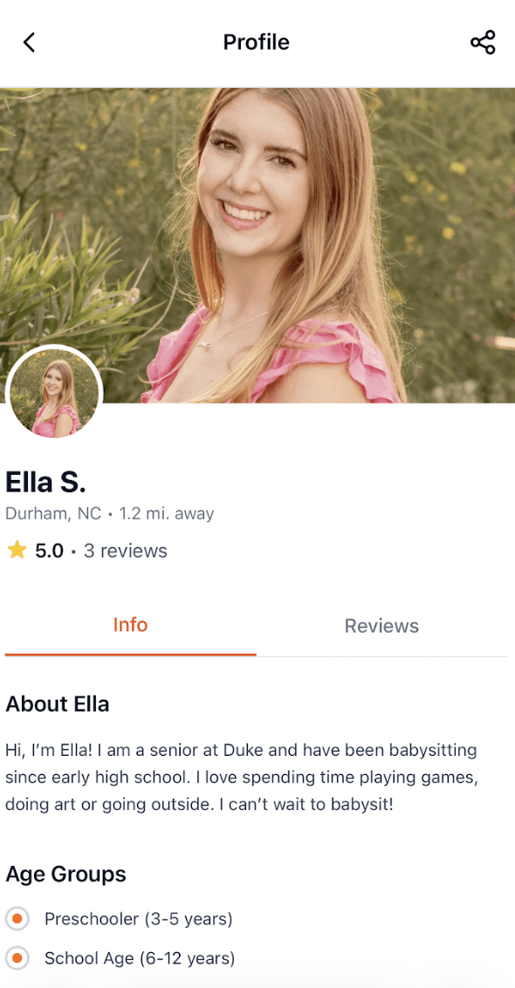This screenshot has width=515, height=988.
Task: Open the 3 reviews link
Action: click(x=126, y=551)
